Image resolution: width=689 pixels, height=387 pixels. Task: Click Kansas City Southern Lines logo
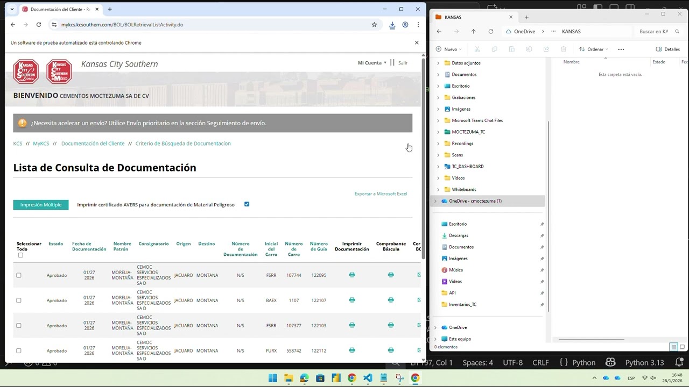point(26,71)
